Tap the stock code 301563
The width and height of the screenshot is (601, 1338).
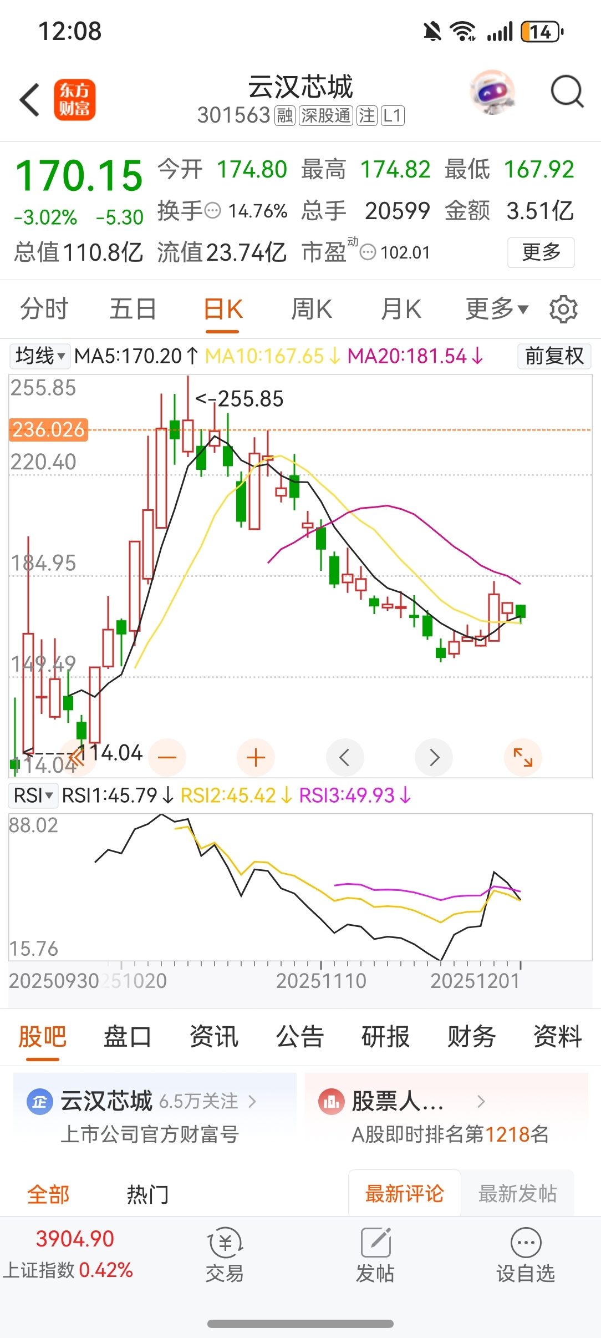click(234, 115)
